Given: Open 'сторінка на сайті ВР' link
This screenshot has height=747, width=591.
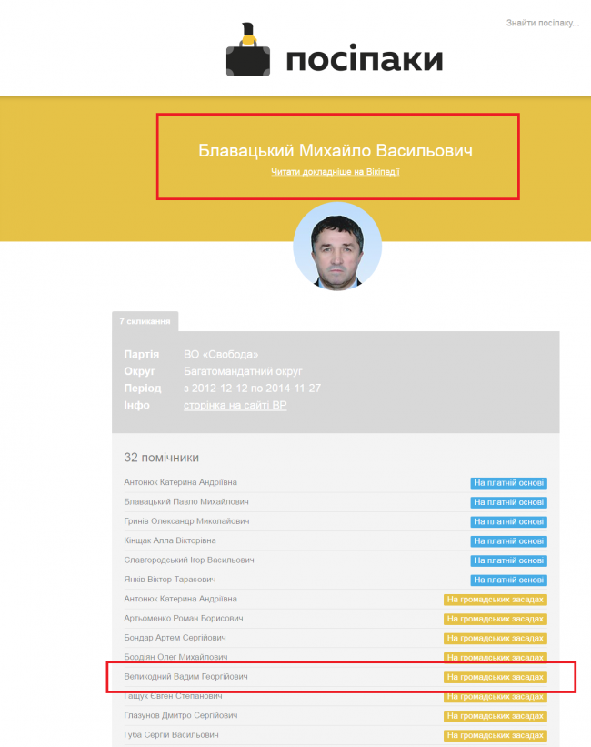Looking at the screenshot, I should (235, 405).
